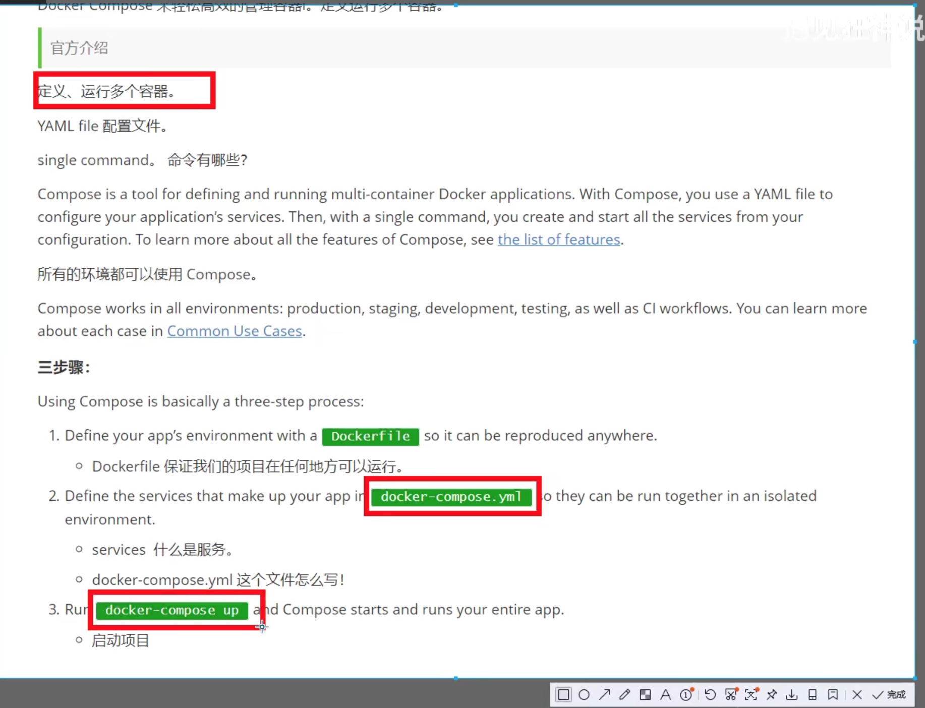Choose the arrow annotation tool
The image size is (925, 708).
604,695
